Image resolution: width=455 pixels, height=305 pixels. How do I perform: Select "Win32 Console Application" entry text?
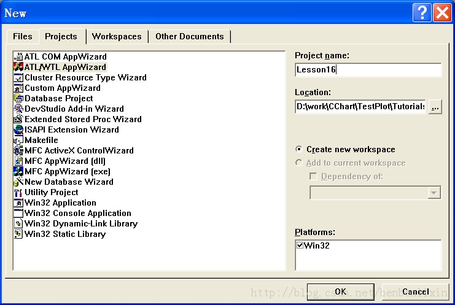click(x=78, y=213)
